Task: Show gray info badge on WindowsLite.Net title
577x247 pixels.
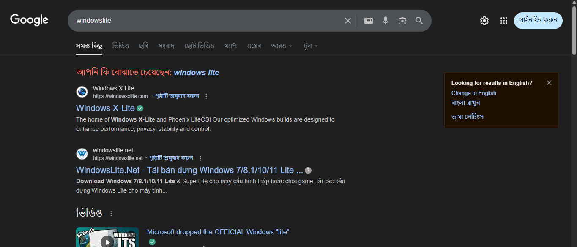Action: tap(308, 171)
